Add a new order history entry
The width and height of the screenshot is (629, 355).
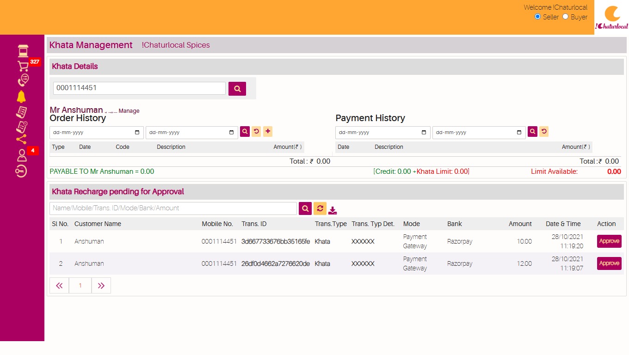pyautogui.click(x=268, y=132)
